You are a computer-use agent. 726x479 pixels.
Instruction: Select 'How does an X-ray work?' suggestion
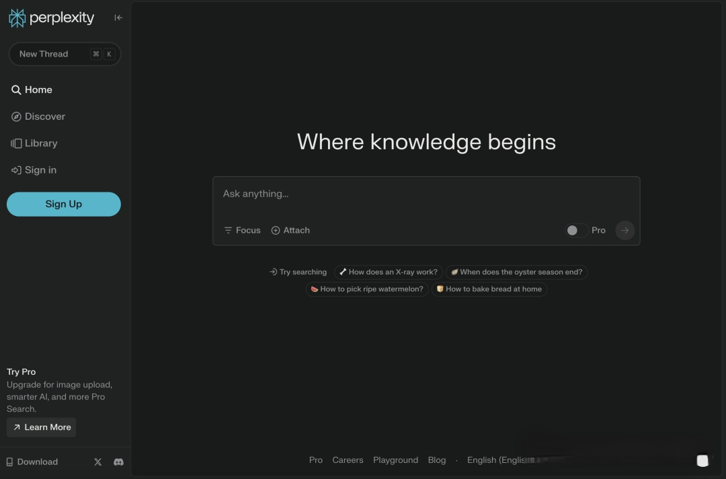(388, 272)
